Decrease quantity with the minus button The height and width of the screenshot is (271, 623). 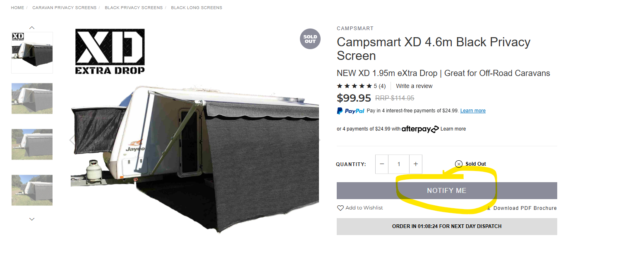(x=382, y=164)
